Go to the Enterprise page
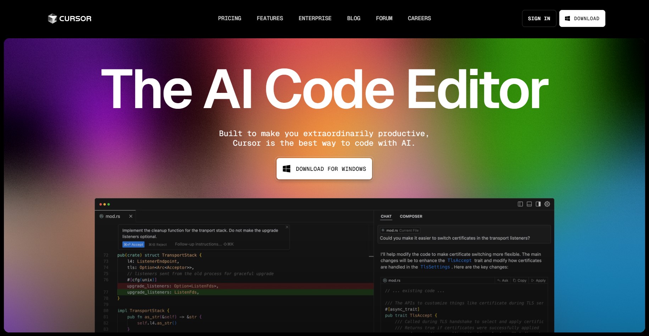The height and width of the screenshot is (336, 649). [x=315, y=18]
